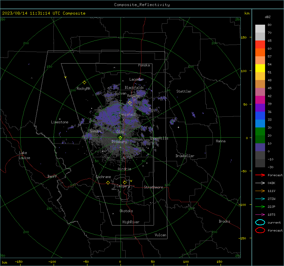Viewport: 284px width, 266px height.
Task: Click the Lacombe city label
Action: [136, 79]
